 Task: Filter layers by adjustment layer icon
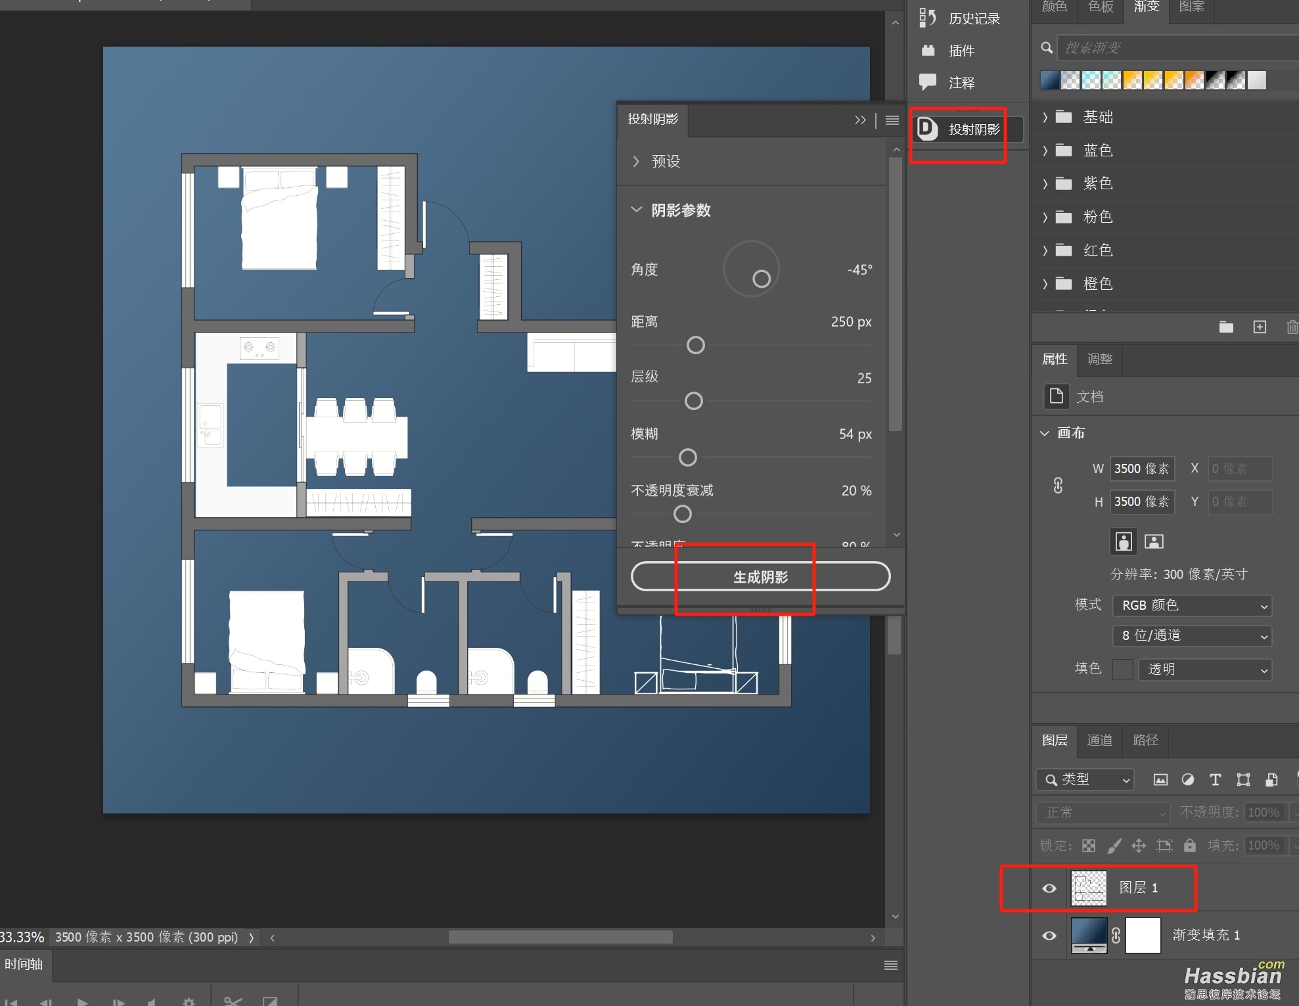1188,780
